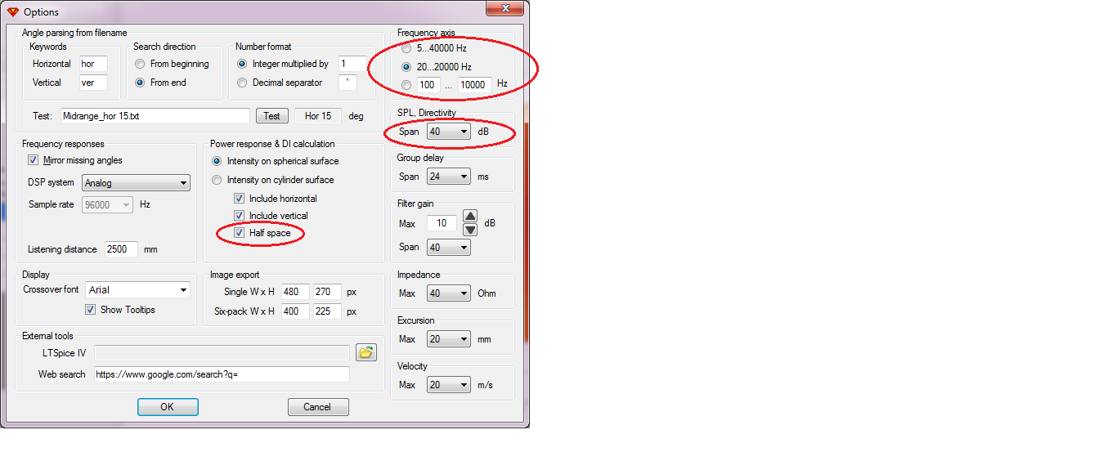Open the Filter gain Span dropdown
The image size is (1112, 461).
pos(449,247)
